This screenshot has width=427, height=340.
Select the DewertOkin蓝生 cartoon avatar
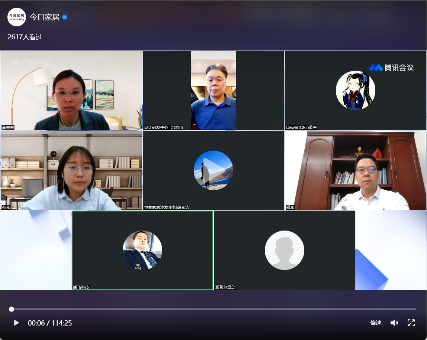pos(355,91)
